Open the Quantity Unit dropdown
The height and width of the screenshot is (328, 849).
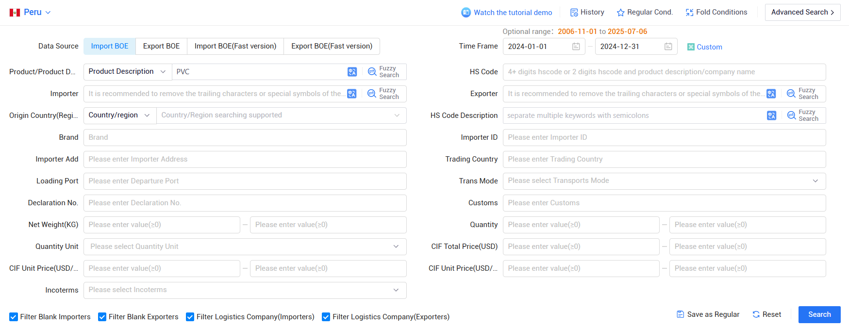pos(245,246)
